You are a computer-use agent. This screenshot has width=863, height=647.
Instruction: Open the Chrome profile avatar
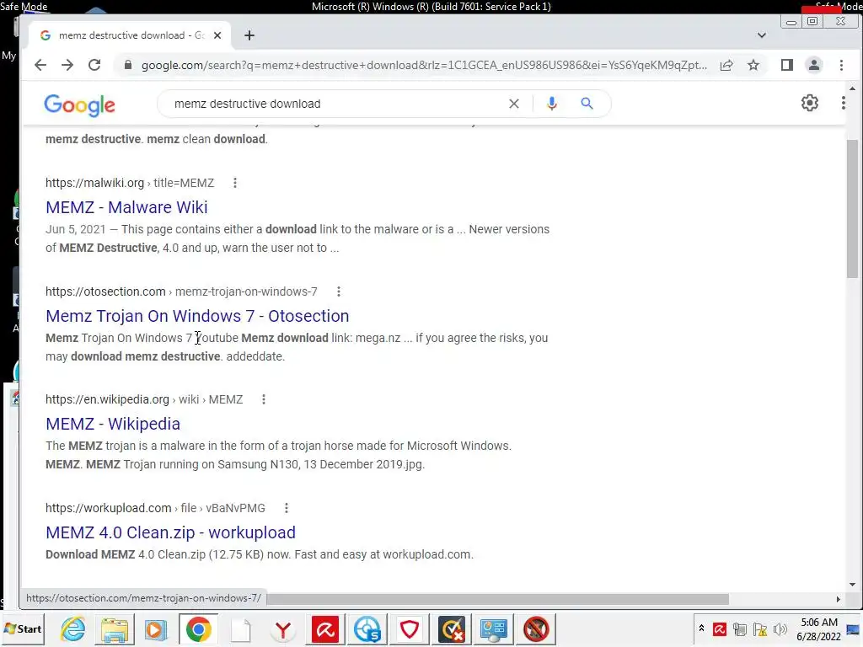click(814, 66)
